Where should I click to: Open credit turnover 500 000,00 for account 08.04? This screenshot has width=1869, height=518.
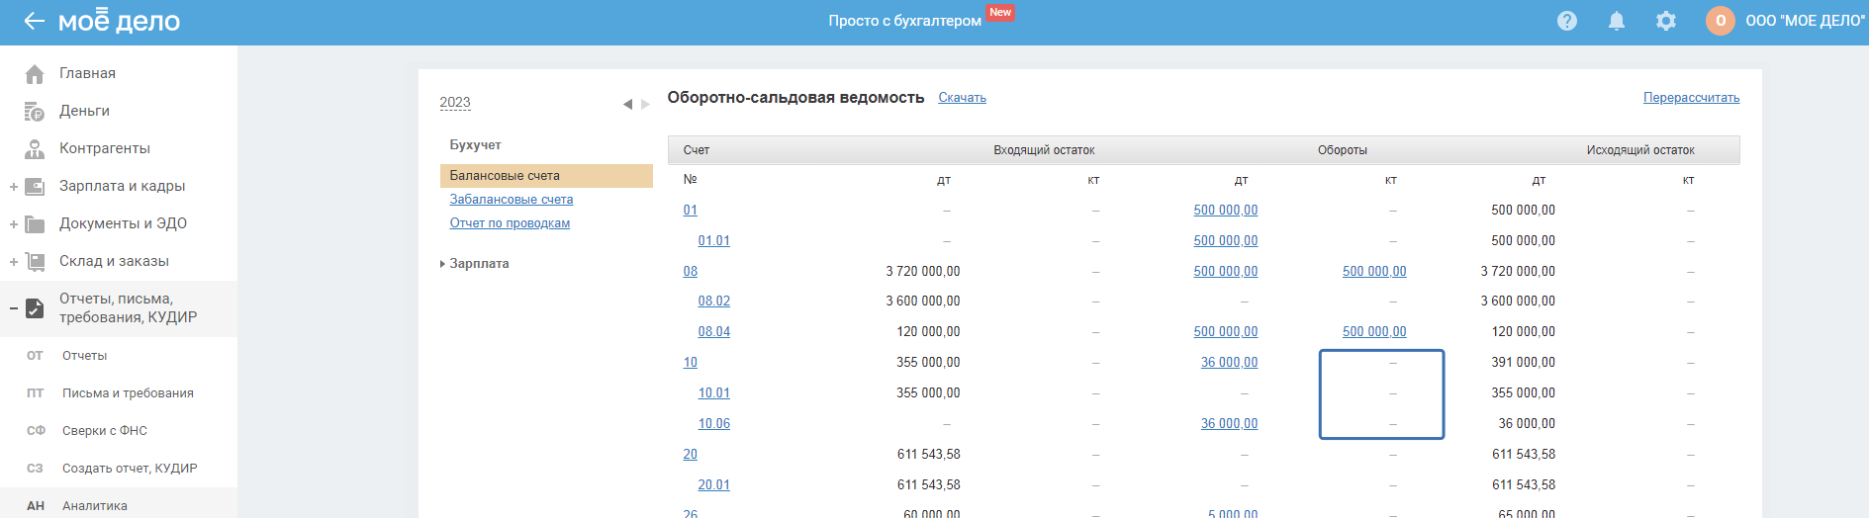point(1374,332)
